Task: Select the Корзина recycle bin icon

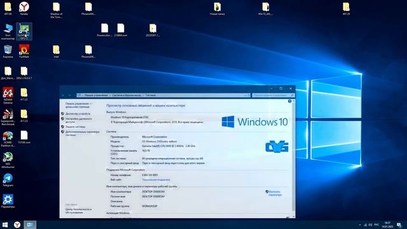Action: pos(8,51)
